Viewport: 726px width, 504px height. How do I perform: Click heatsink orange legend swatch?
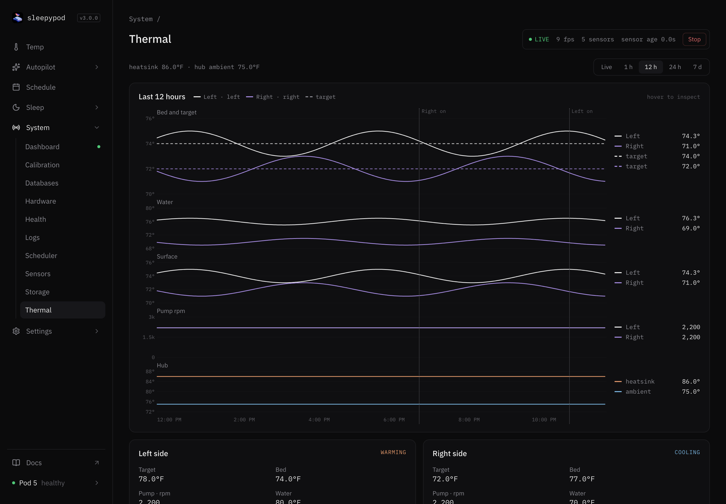point(618,382)
